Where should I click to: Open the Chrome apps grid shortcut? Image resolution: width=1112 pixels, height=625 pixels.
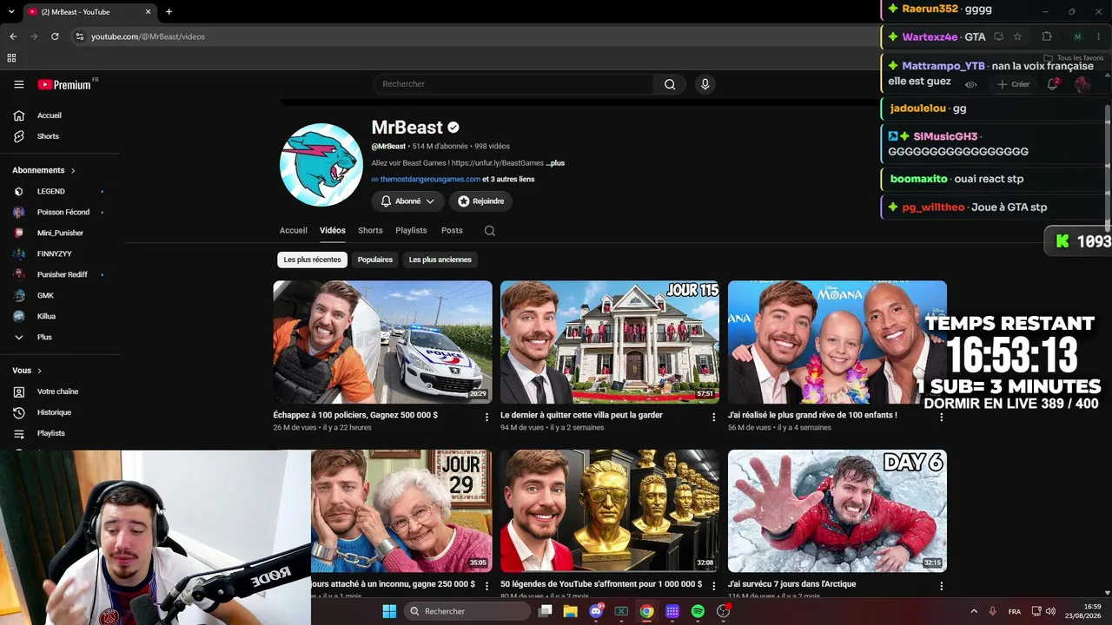point(11,58)
